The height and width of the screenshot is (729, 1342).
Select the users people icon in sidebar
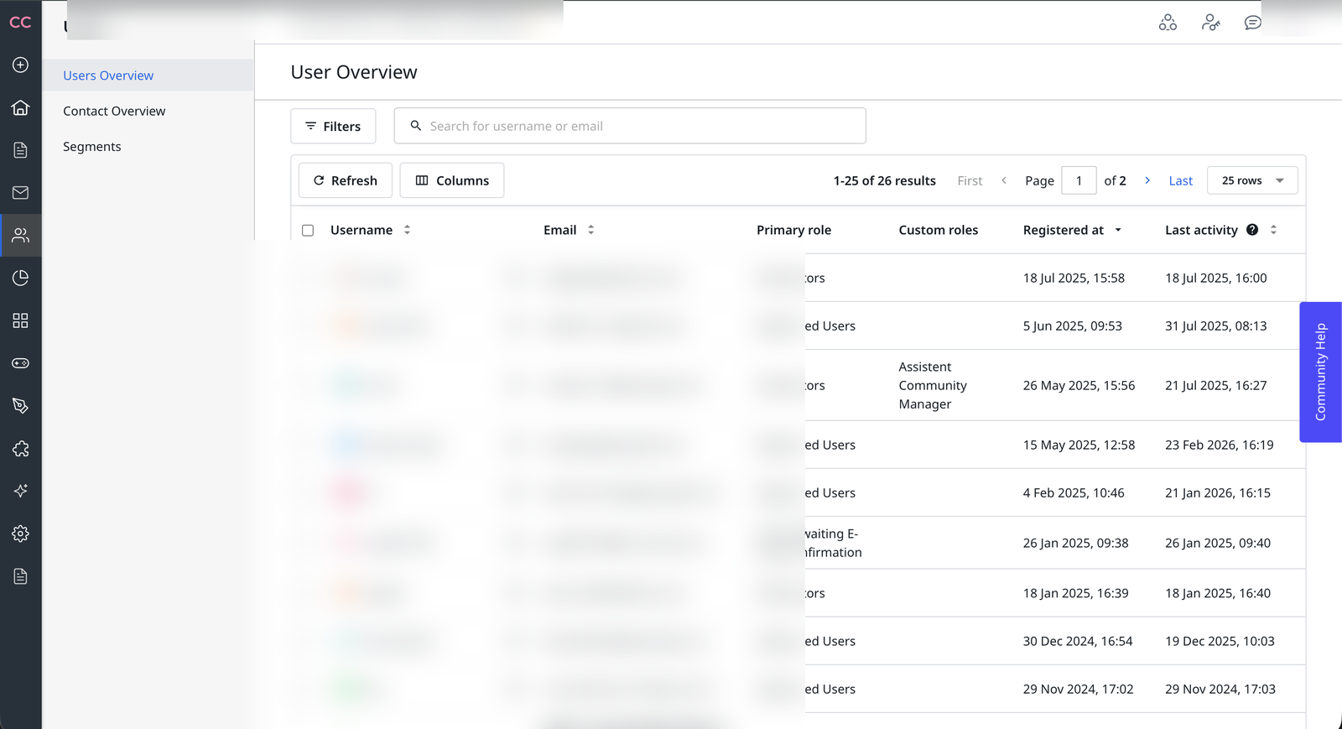point(20,236)
